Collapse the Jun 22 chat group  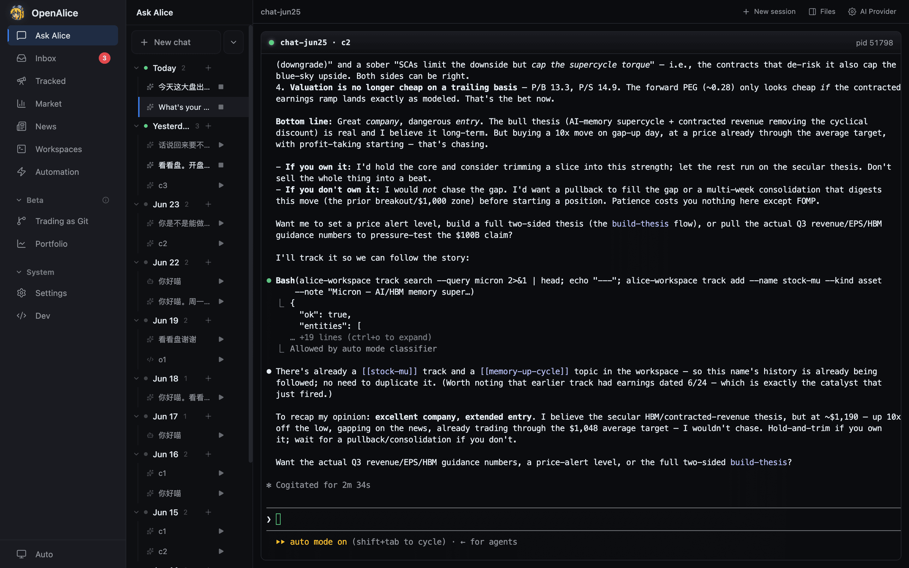(x=136, y=262)
